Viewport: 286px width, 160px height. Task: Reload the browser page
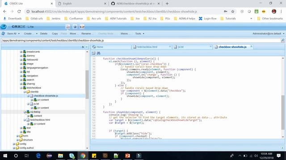(x=19, y=12)
